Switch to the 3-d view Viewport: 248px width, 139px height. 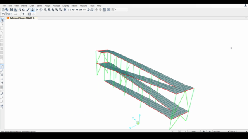69,10
